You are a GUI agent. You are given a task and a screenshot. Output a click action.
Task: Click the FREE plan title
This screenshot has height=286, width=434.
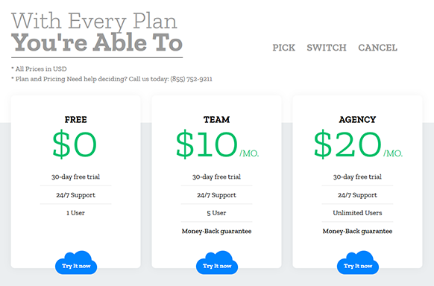[76, 120]
